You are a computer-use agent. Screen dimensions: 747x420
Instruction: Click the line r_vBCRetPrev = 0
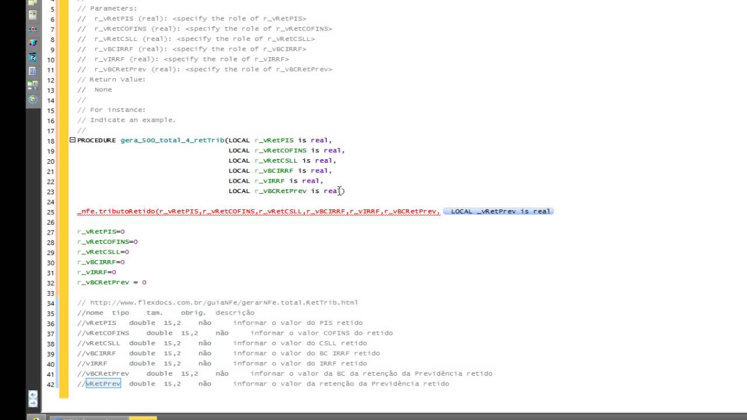click(111, 282)
